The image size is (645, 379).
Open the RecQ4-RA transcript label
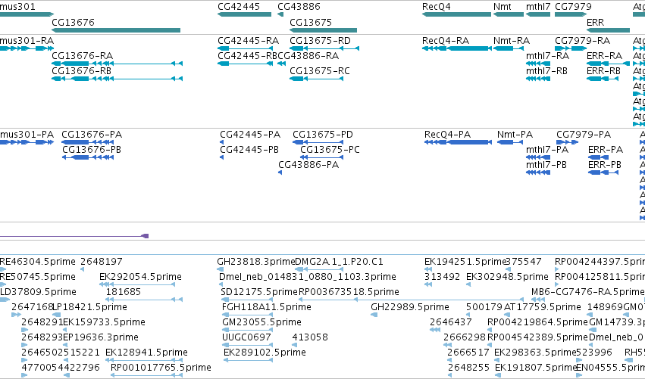446,41
